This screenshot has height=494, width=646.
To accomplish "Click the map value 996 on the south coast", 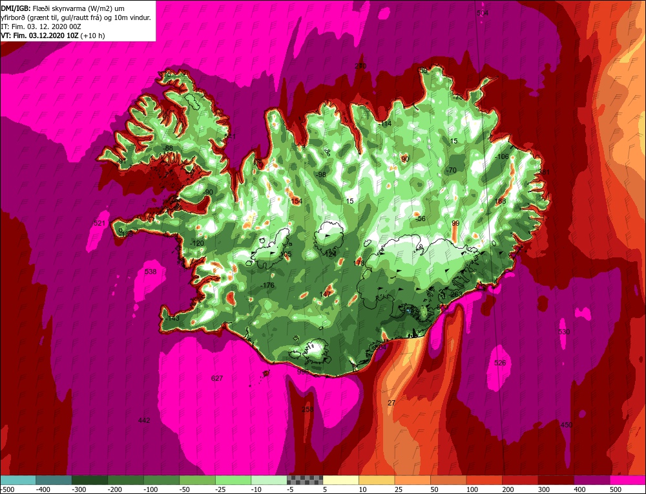I will [303, 372].
